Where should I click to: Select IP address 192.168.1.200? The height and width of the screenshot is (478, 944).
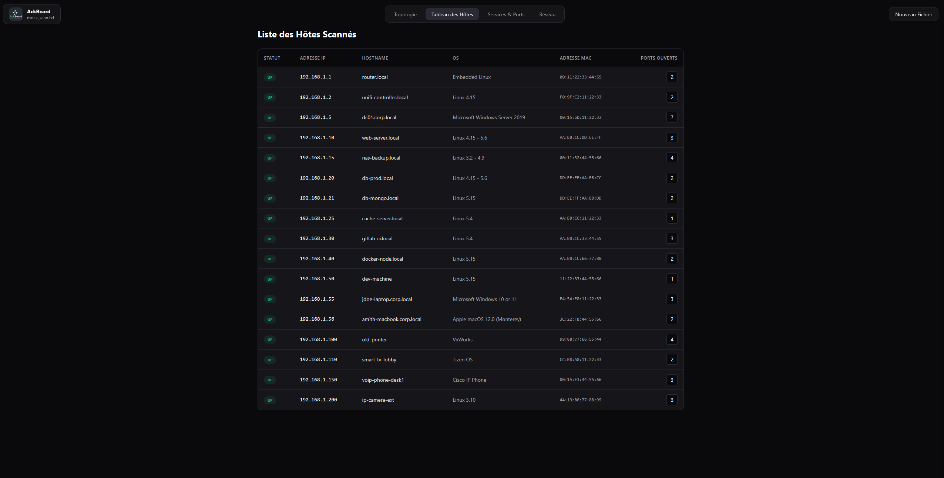click(x=318, y=400)
